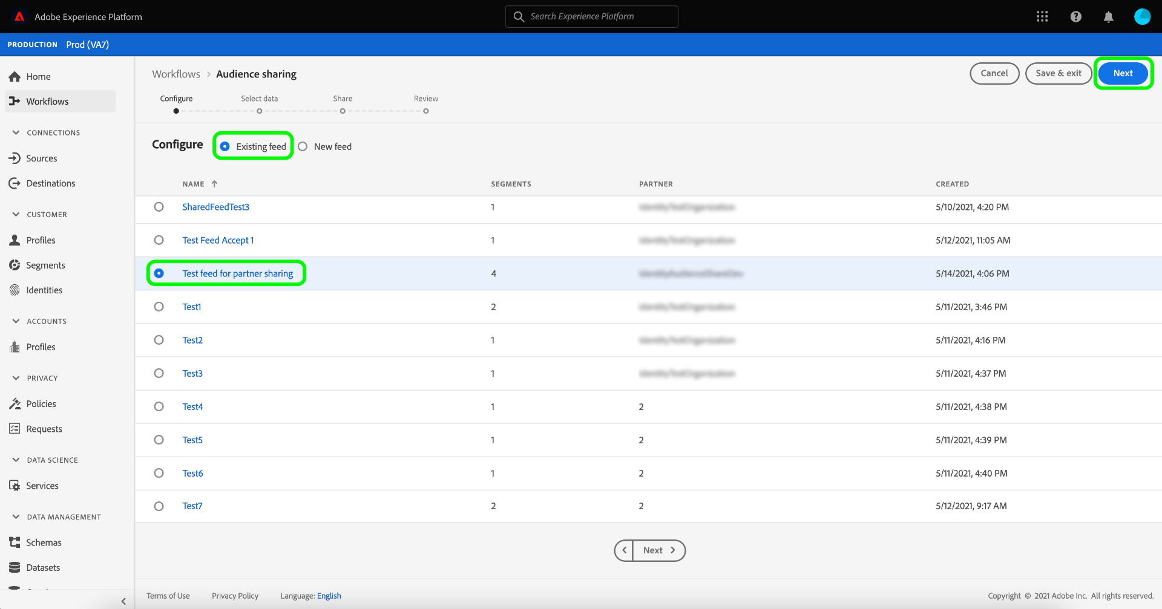
Task: Click the Customer Profiles person icon
Action: click(x=15, y=240)
